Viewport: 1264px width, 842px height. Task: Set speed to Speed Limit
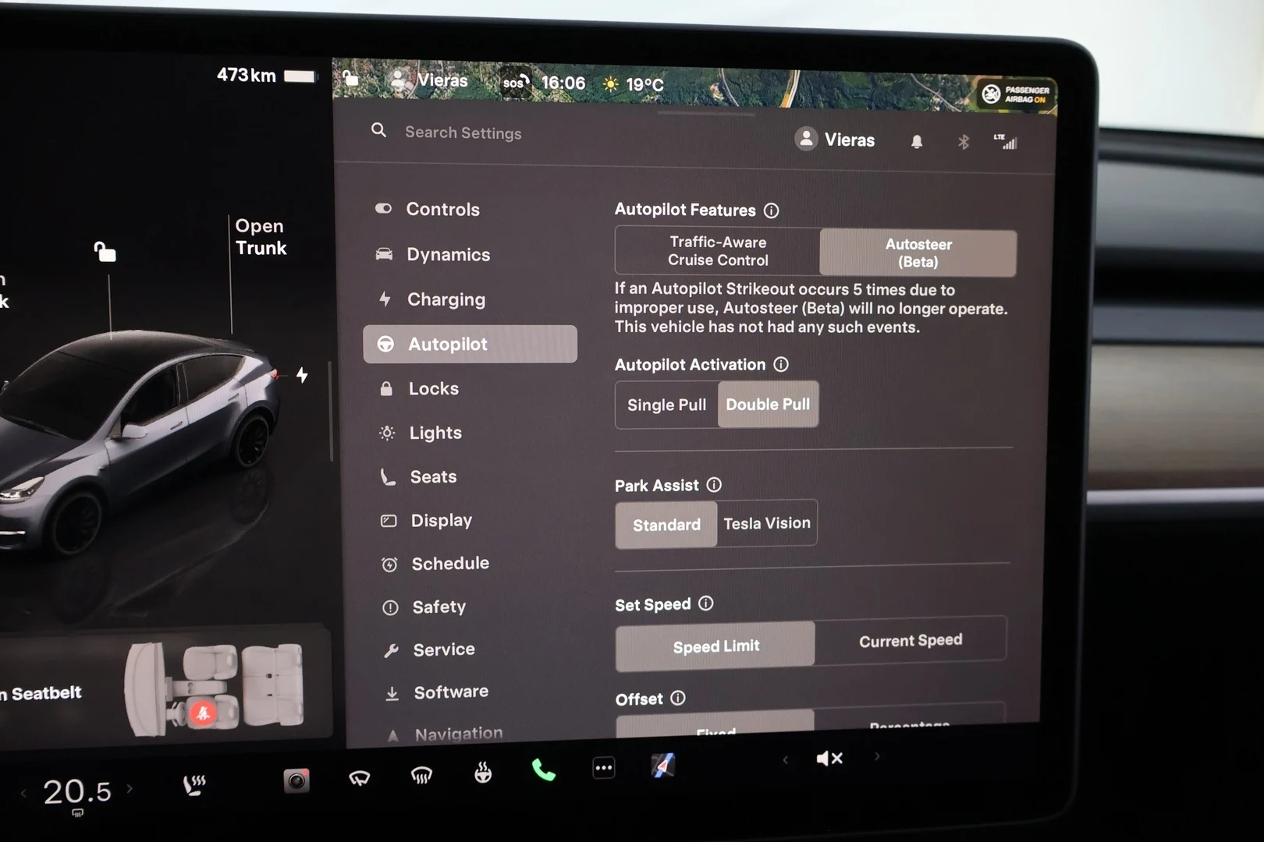pos(715,646)
